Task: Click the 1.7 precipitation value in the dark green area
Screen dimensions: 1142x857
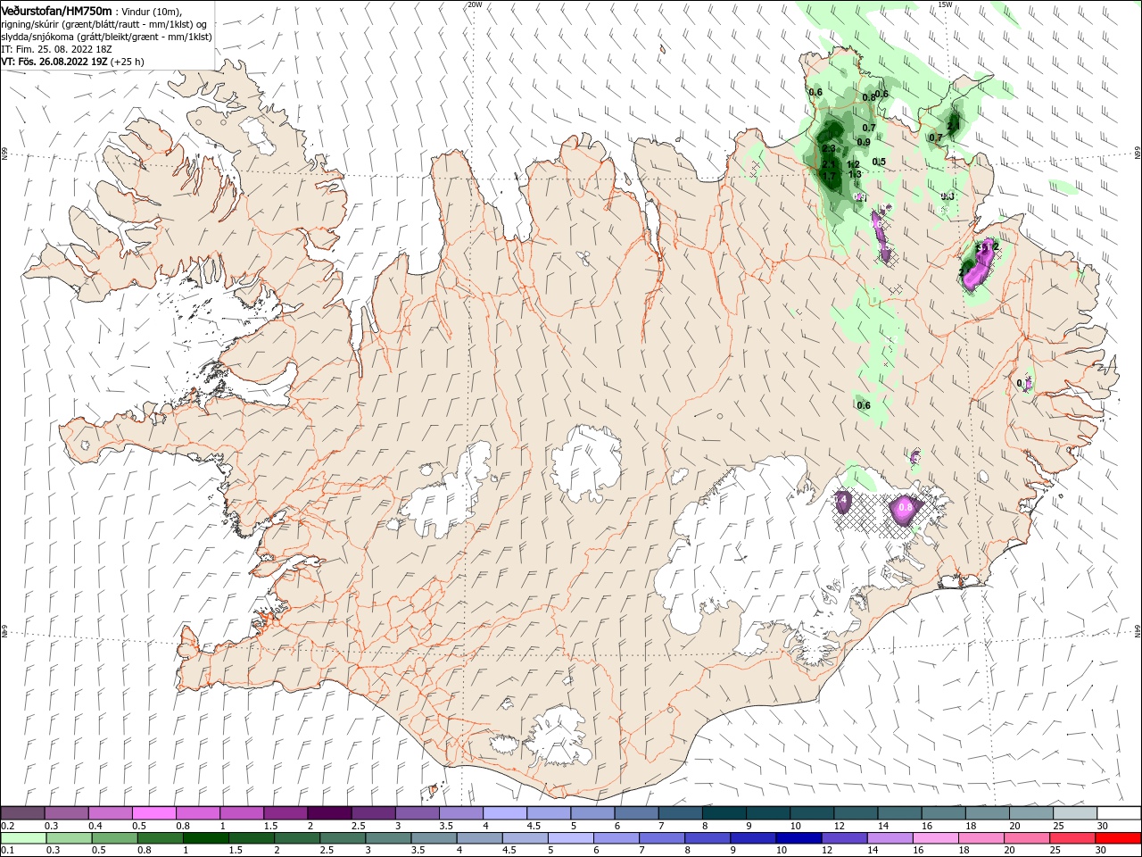Action: point(829,177)
